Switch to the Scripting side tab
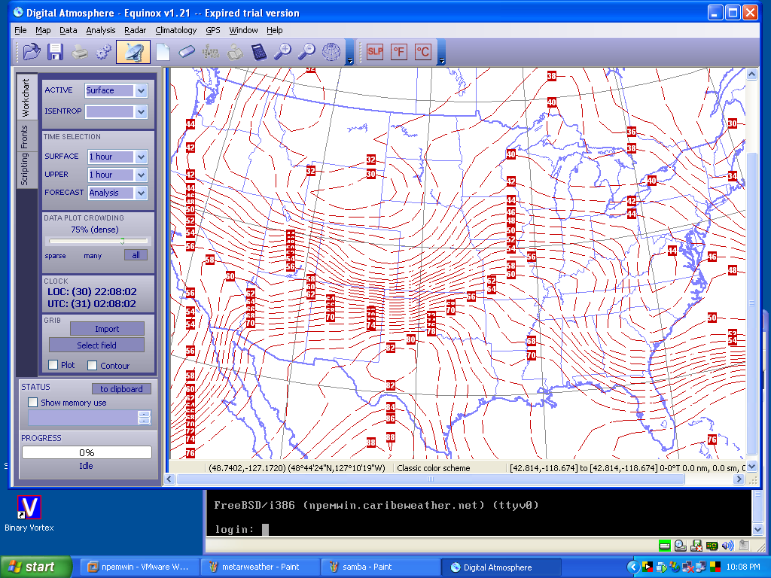This screenshot has height=578, width=771. [x=25, y=169]
